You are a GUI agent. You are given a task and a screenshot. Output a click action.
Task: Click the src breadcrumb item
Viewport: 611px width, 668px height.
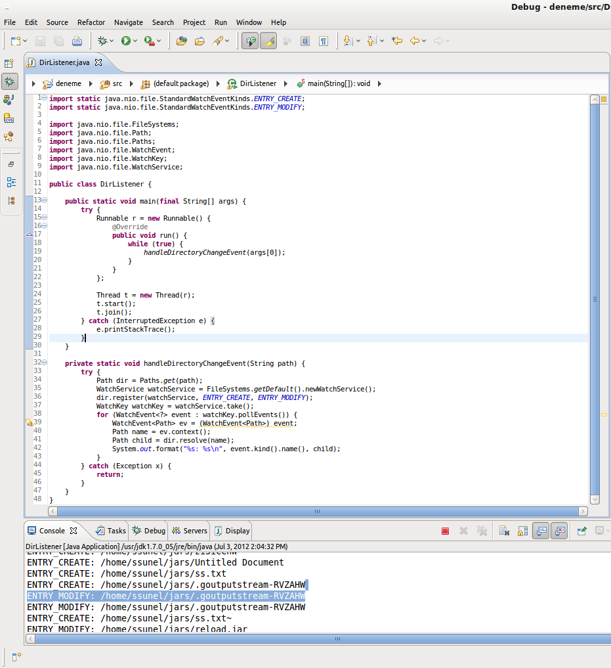point(117,83)
